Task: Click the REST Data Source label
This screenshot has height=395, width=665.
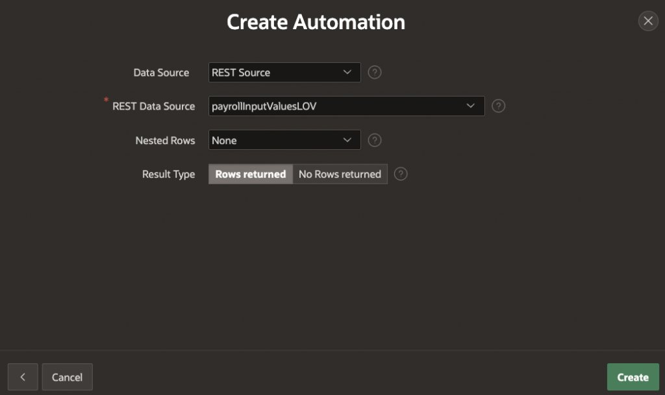Action: tap(153, 106)
